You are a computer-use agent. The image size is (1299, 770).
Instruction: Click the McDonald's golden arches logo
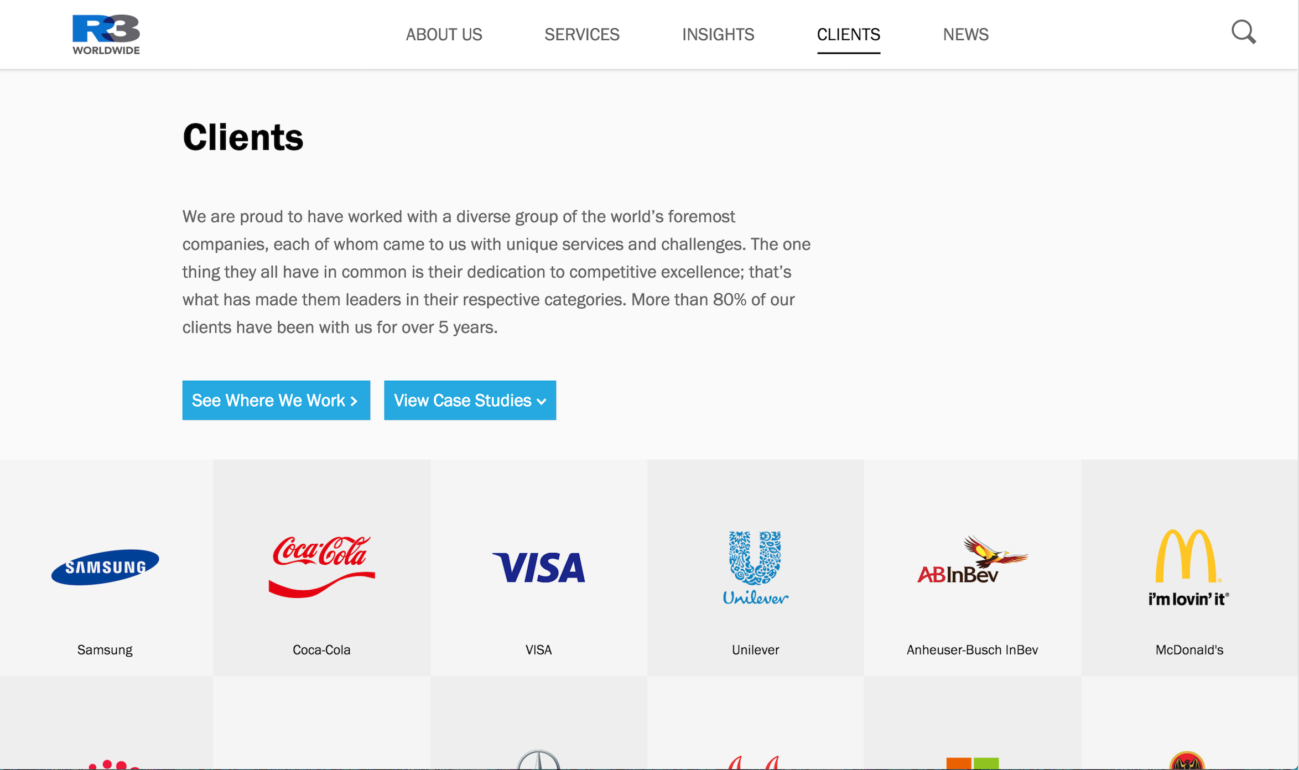pyautogui.click(x=1189, y=568)
